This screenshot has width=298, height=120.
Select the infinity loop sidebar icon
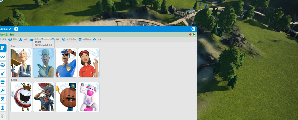pos(3,57)
